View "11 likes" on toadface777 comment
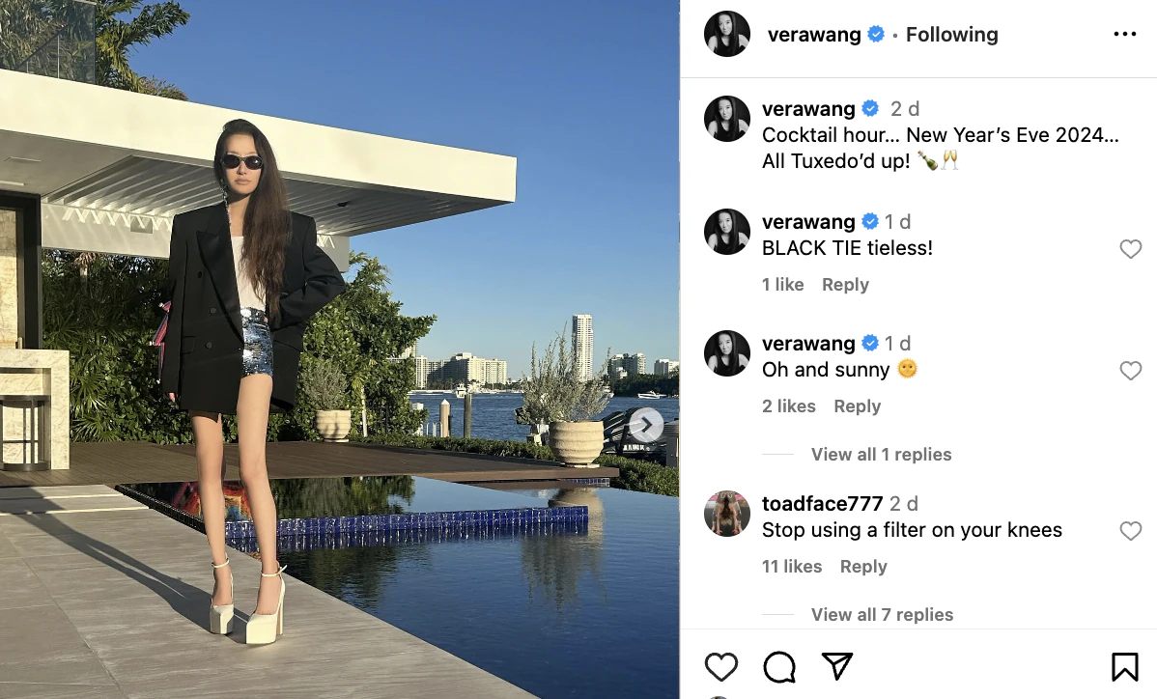The height and width of the screenshot is (699, 1157). [792, 567]
